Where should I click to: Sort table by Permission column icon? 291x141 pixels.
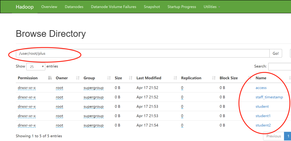pyautogui.click(x=50, y=78)
